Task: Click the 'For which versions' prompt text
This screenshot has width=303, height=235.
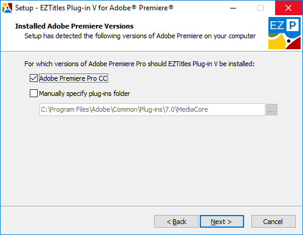Action: click(x=139, y=64)
